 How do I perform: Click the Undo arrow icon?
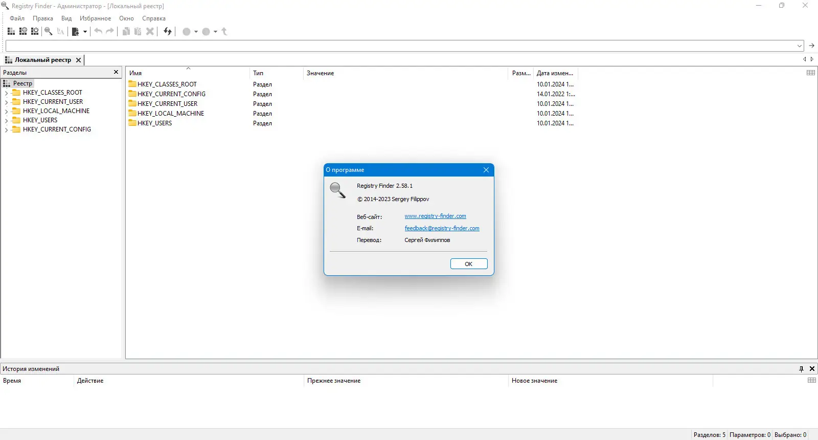click(x=98, y=31)
